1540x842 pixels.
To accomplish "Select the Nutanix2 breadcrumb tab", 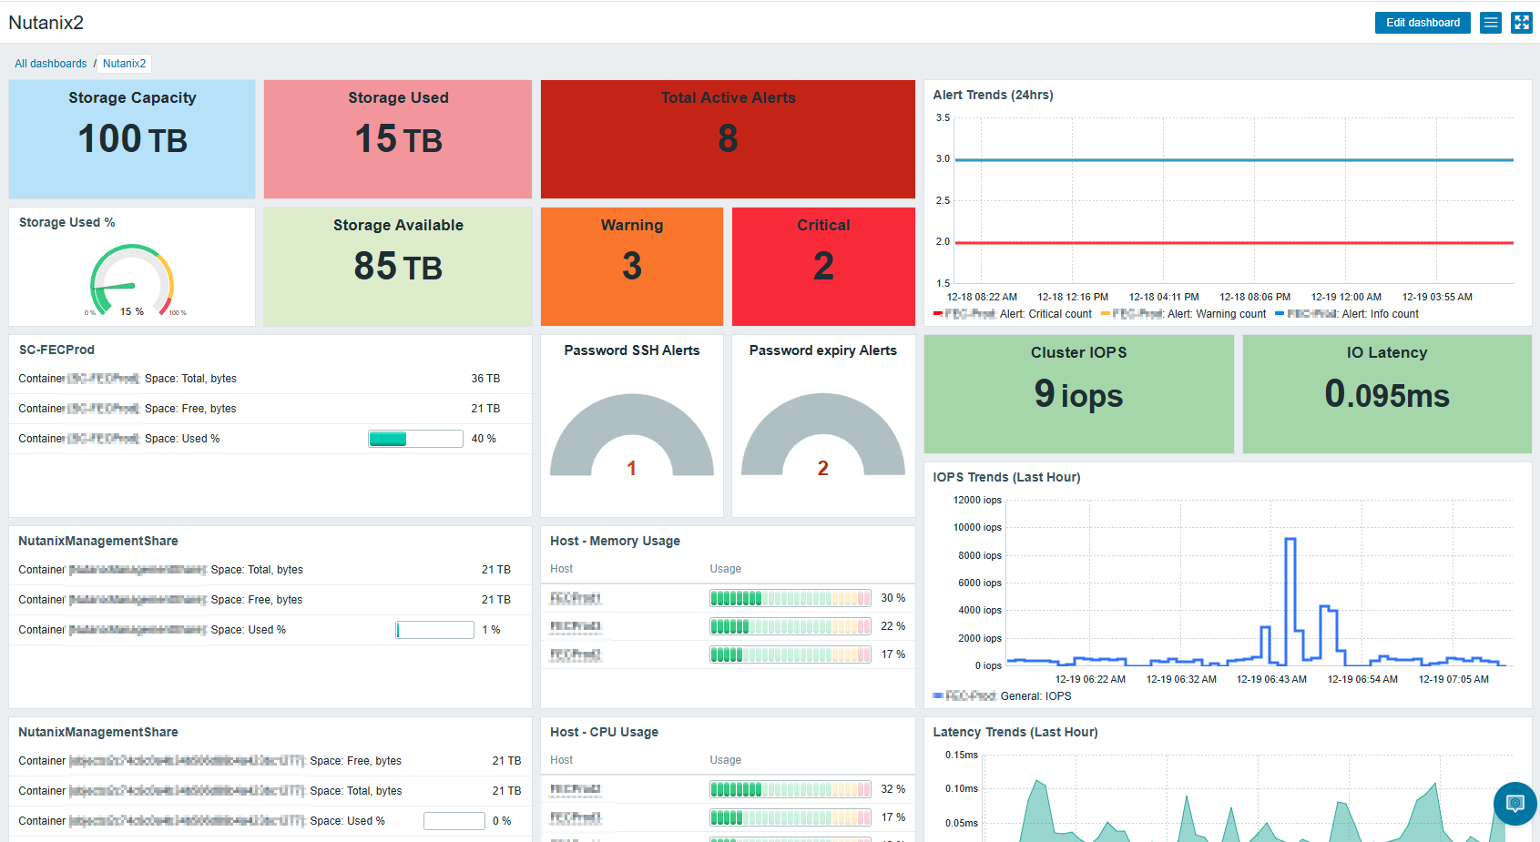I will click(124, 64).
